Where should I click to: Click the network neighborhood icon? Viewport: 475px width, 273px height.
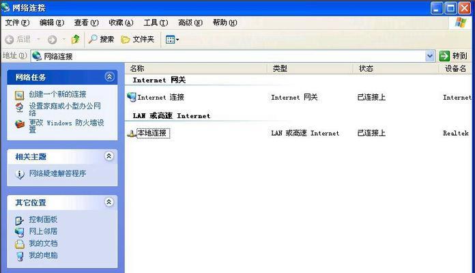(19, 232)
